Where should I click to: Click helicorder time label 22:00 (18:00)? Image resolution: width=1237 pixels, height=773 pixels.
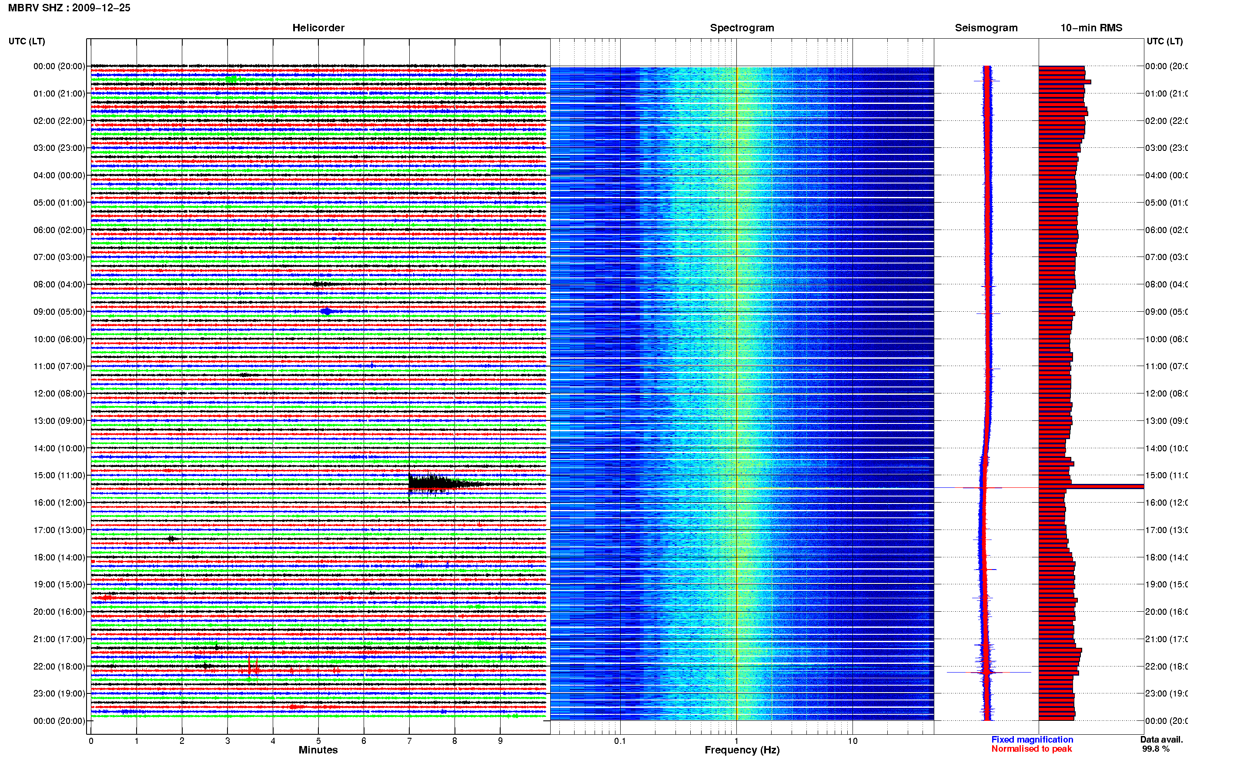59,666
